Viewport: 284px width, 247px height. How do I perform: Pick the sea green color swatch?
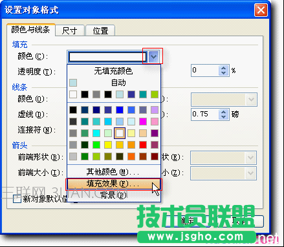click(85, 133)
